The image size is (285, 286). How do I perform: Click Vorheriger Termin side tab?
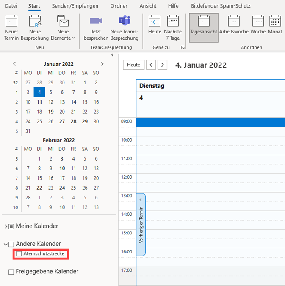(141, 224)
